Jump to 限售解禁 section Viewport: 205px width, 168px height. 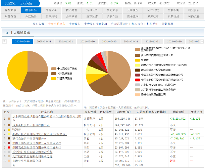point(168,24)
